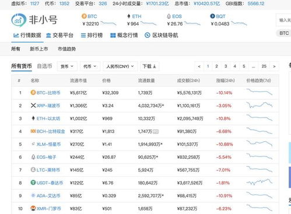Switch to the 自选币 tab
The height and width of the screenshot is (214, 291).
click(44, 66)
